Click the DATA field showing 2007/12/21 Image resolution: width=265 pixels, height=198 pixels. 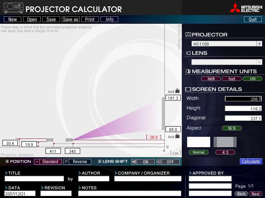[x=20, y=194]
